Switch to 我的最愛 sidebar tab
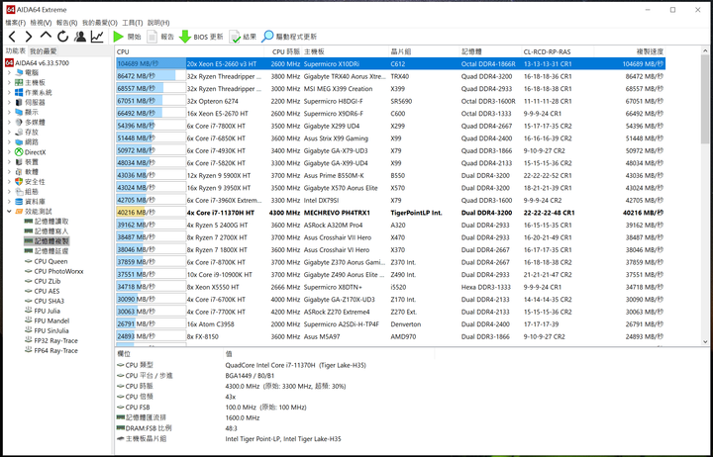Viewport: 713px width, 457px height. (44, 51)
